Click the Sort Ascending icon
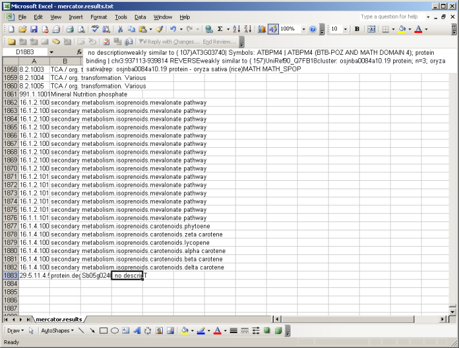459x348 pixels. (x=236, y=29)
